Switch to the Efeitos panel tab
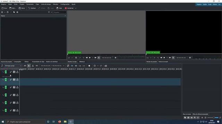 (26, 62)
